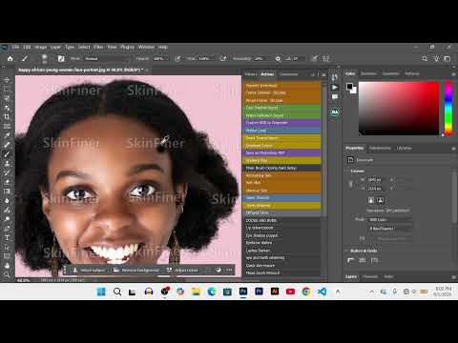458x343 pixels.
Task: Click the canvas width W field
Action: coord(376,180)
